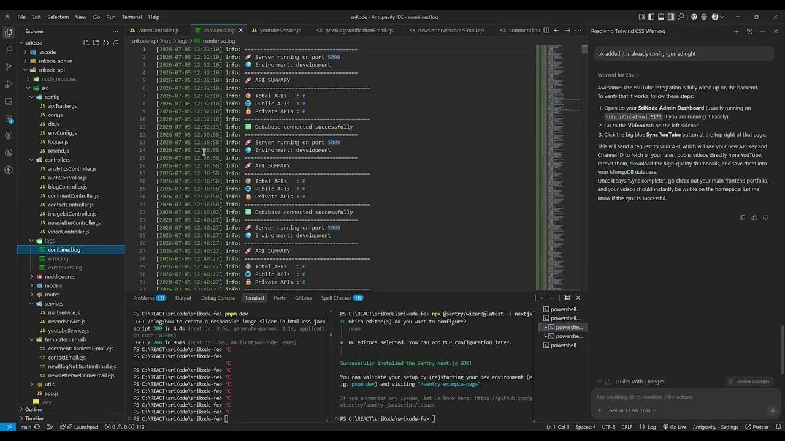The image size is (785, 441).
Task: Refresh the Explorer file tree
Action: [x=105, y=43]
